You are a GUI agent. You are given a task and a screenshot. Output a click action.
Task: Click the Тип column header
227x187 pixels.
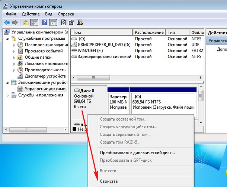tap(178, 32)
